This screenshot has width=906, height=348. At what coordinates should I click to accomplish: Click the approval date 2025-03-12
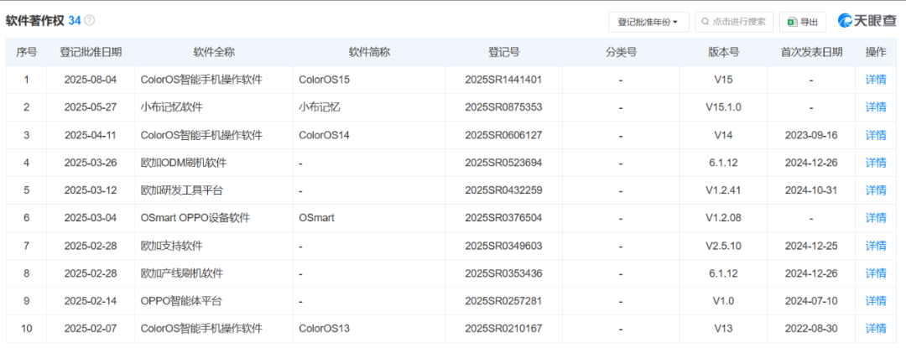(91, 190)
